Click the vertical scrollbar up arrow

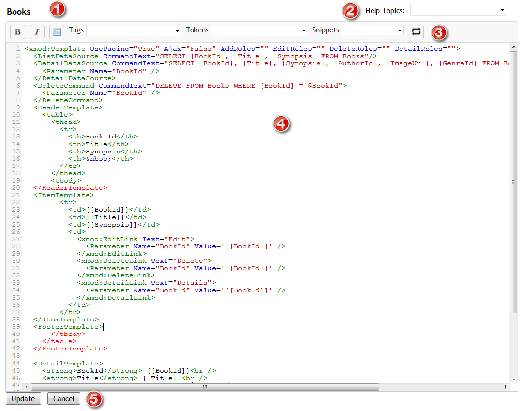pyautogui.click(x=514, y=47)
